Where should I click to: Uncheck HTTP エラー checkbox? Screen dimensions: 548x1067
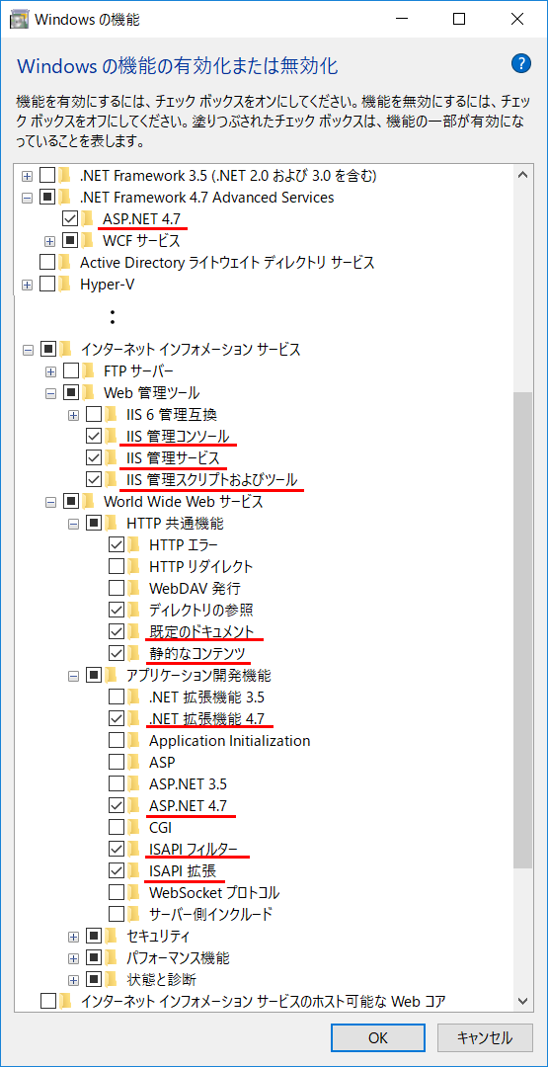click(117, 543)
